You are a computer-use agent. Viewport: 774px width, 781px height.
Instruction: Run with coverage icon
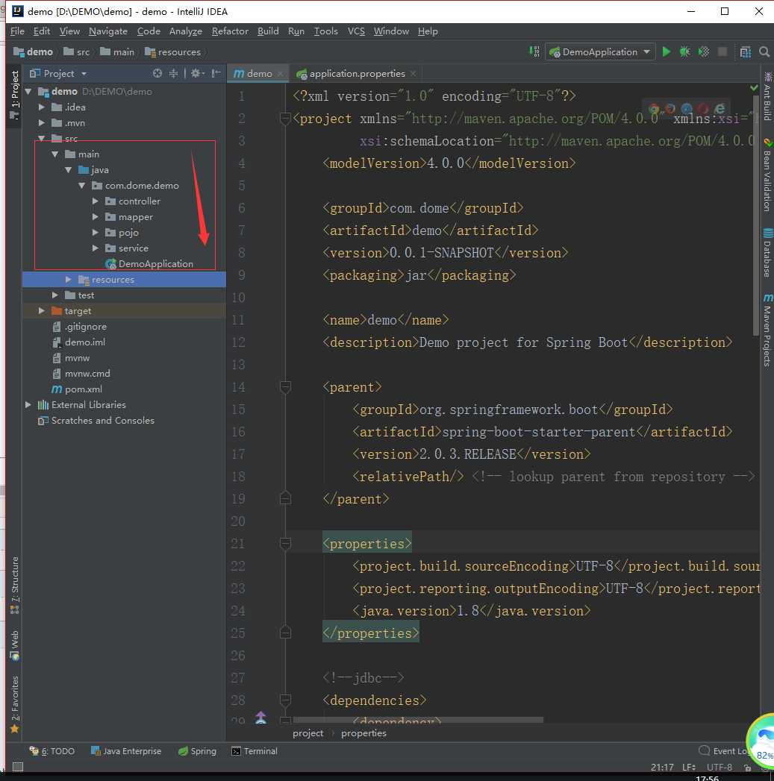tap(704, 51)
